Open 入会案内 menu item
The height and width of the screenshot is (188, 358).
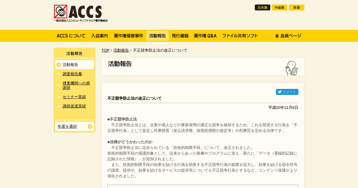pyautogui.click(x=100, y=36)
